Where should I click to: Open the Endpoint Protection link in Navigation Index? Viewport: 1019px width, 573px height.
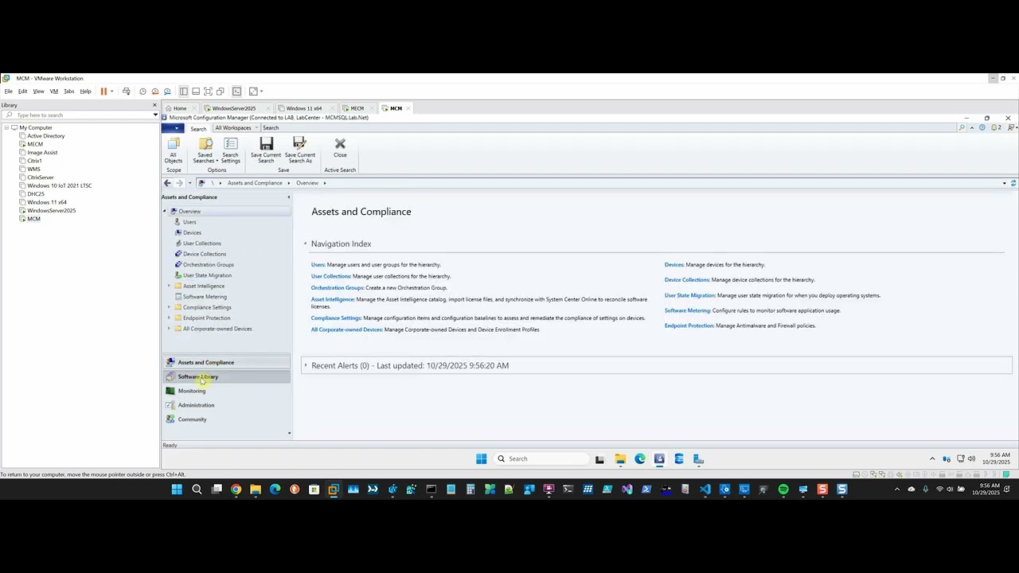[689, 325]
